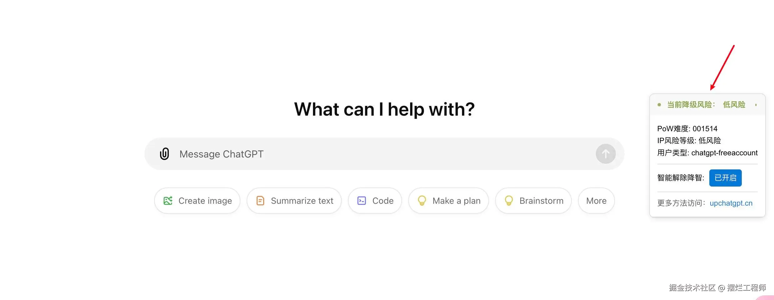Focus the Message ChatGPT input field

click(375, 154)
